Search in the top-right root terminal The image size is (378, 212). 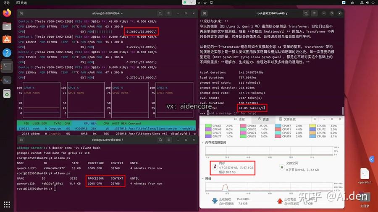[x=306, y=13]
